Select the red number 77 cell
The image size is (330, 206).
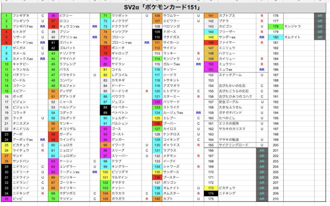pos(105,48)
